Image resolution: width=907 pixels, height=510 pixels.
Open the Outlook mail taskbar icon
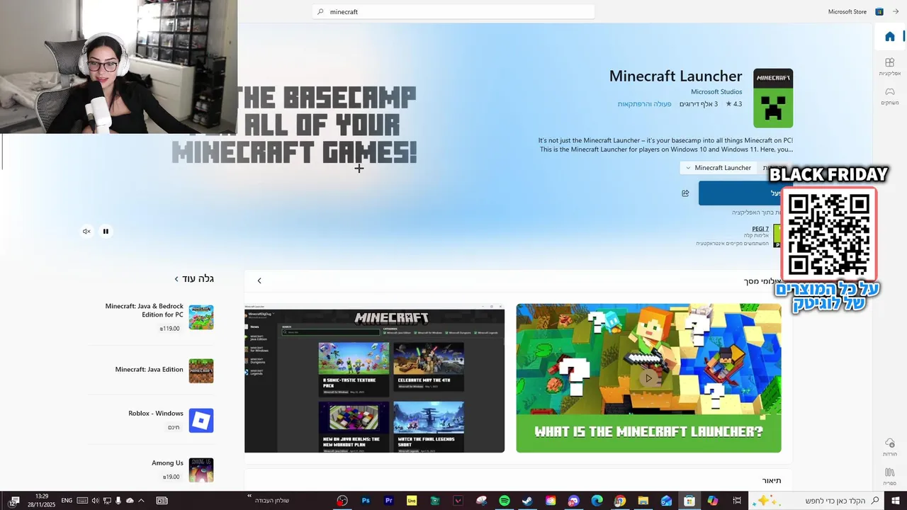coord(666,501)
